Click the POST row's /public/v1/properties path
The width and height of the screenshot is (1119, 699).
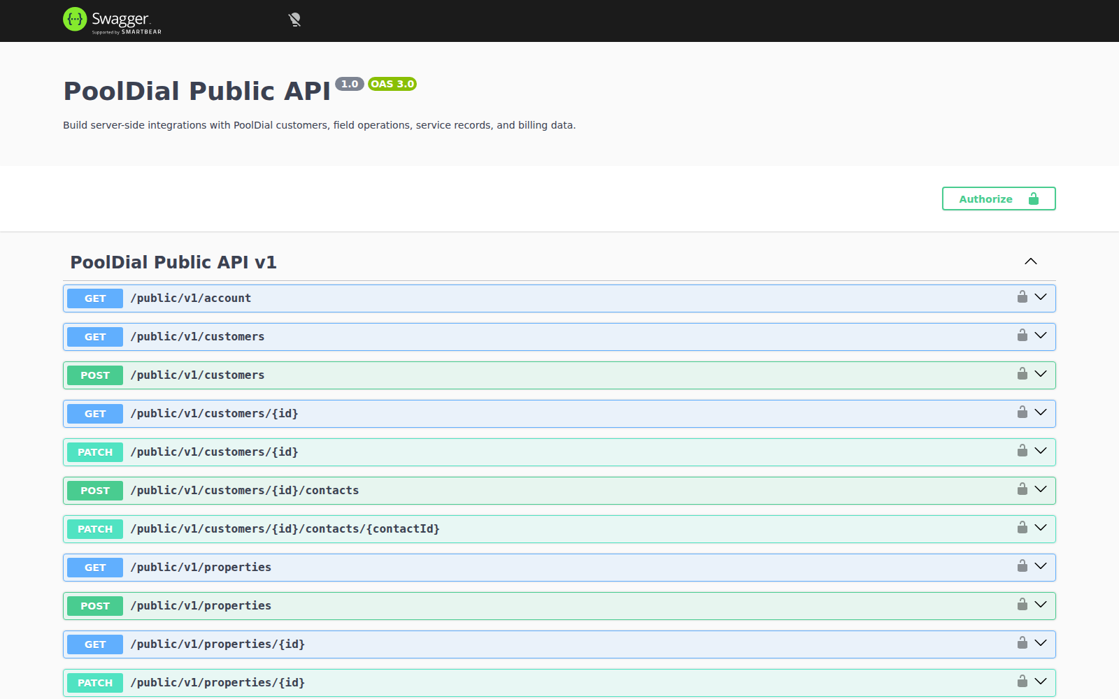(x=201, y=606)
